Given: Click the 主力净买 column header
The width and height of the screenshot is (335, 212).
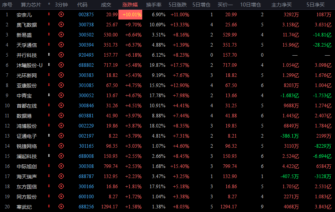Looking at the screenshot, I should pos(282,5).
